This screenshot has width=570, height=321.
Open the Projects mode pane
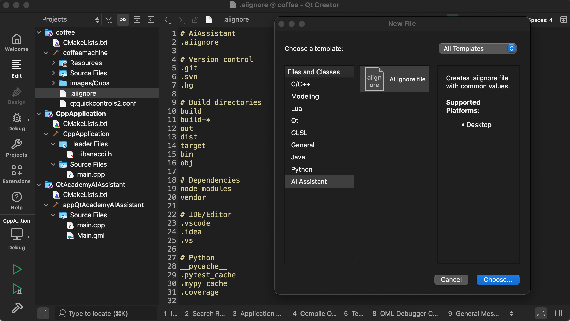click(x=16, y=148)
